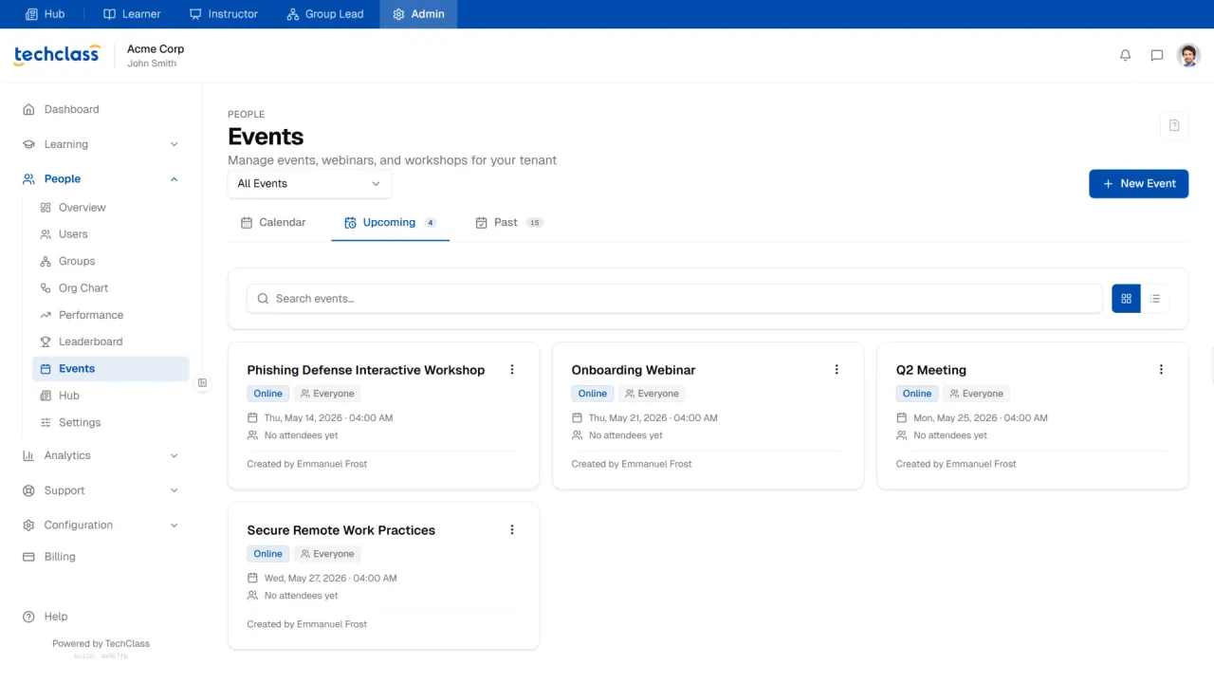
Task: Open the notifications bell
Action: point(1126,55)
